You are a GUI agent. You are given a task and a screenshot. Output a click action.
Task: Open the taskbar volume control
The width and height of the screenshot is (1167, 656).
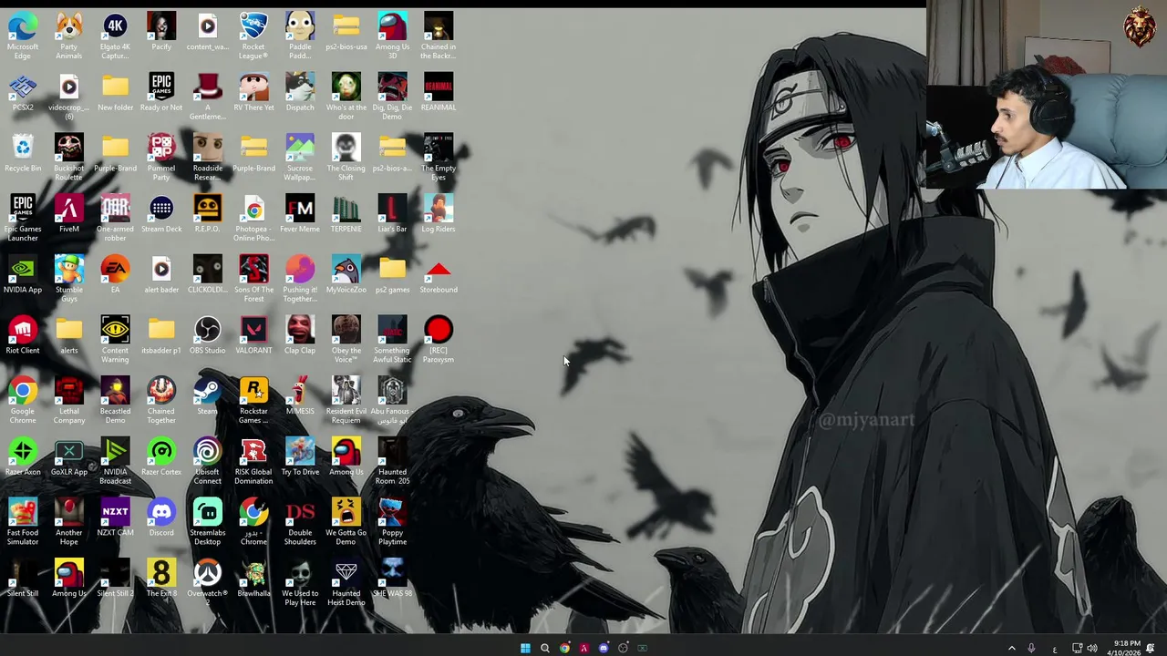pos(1092,648)
